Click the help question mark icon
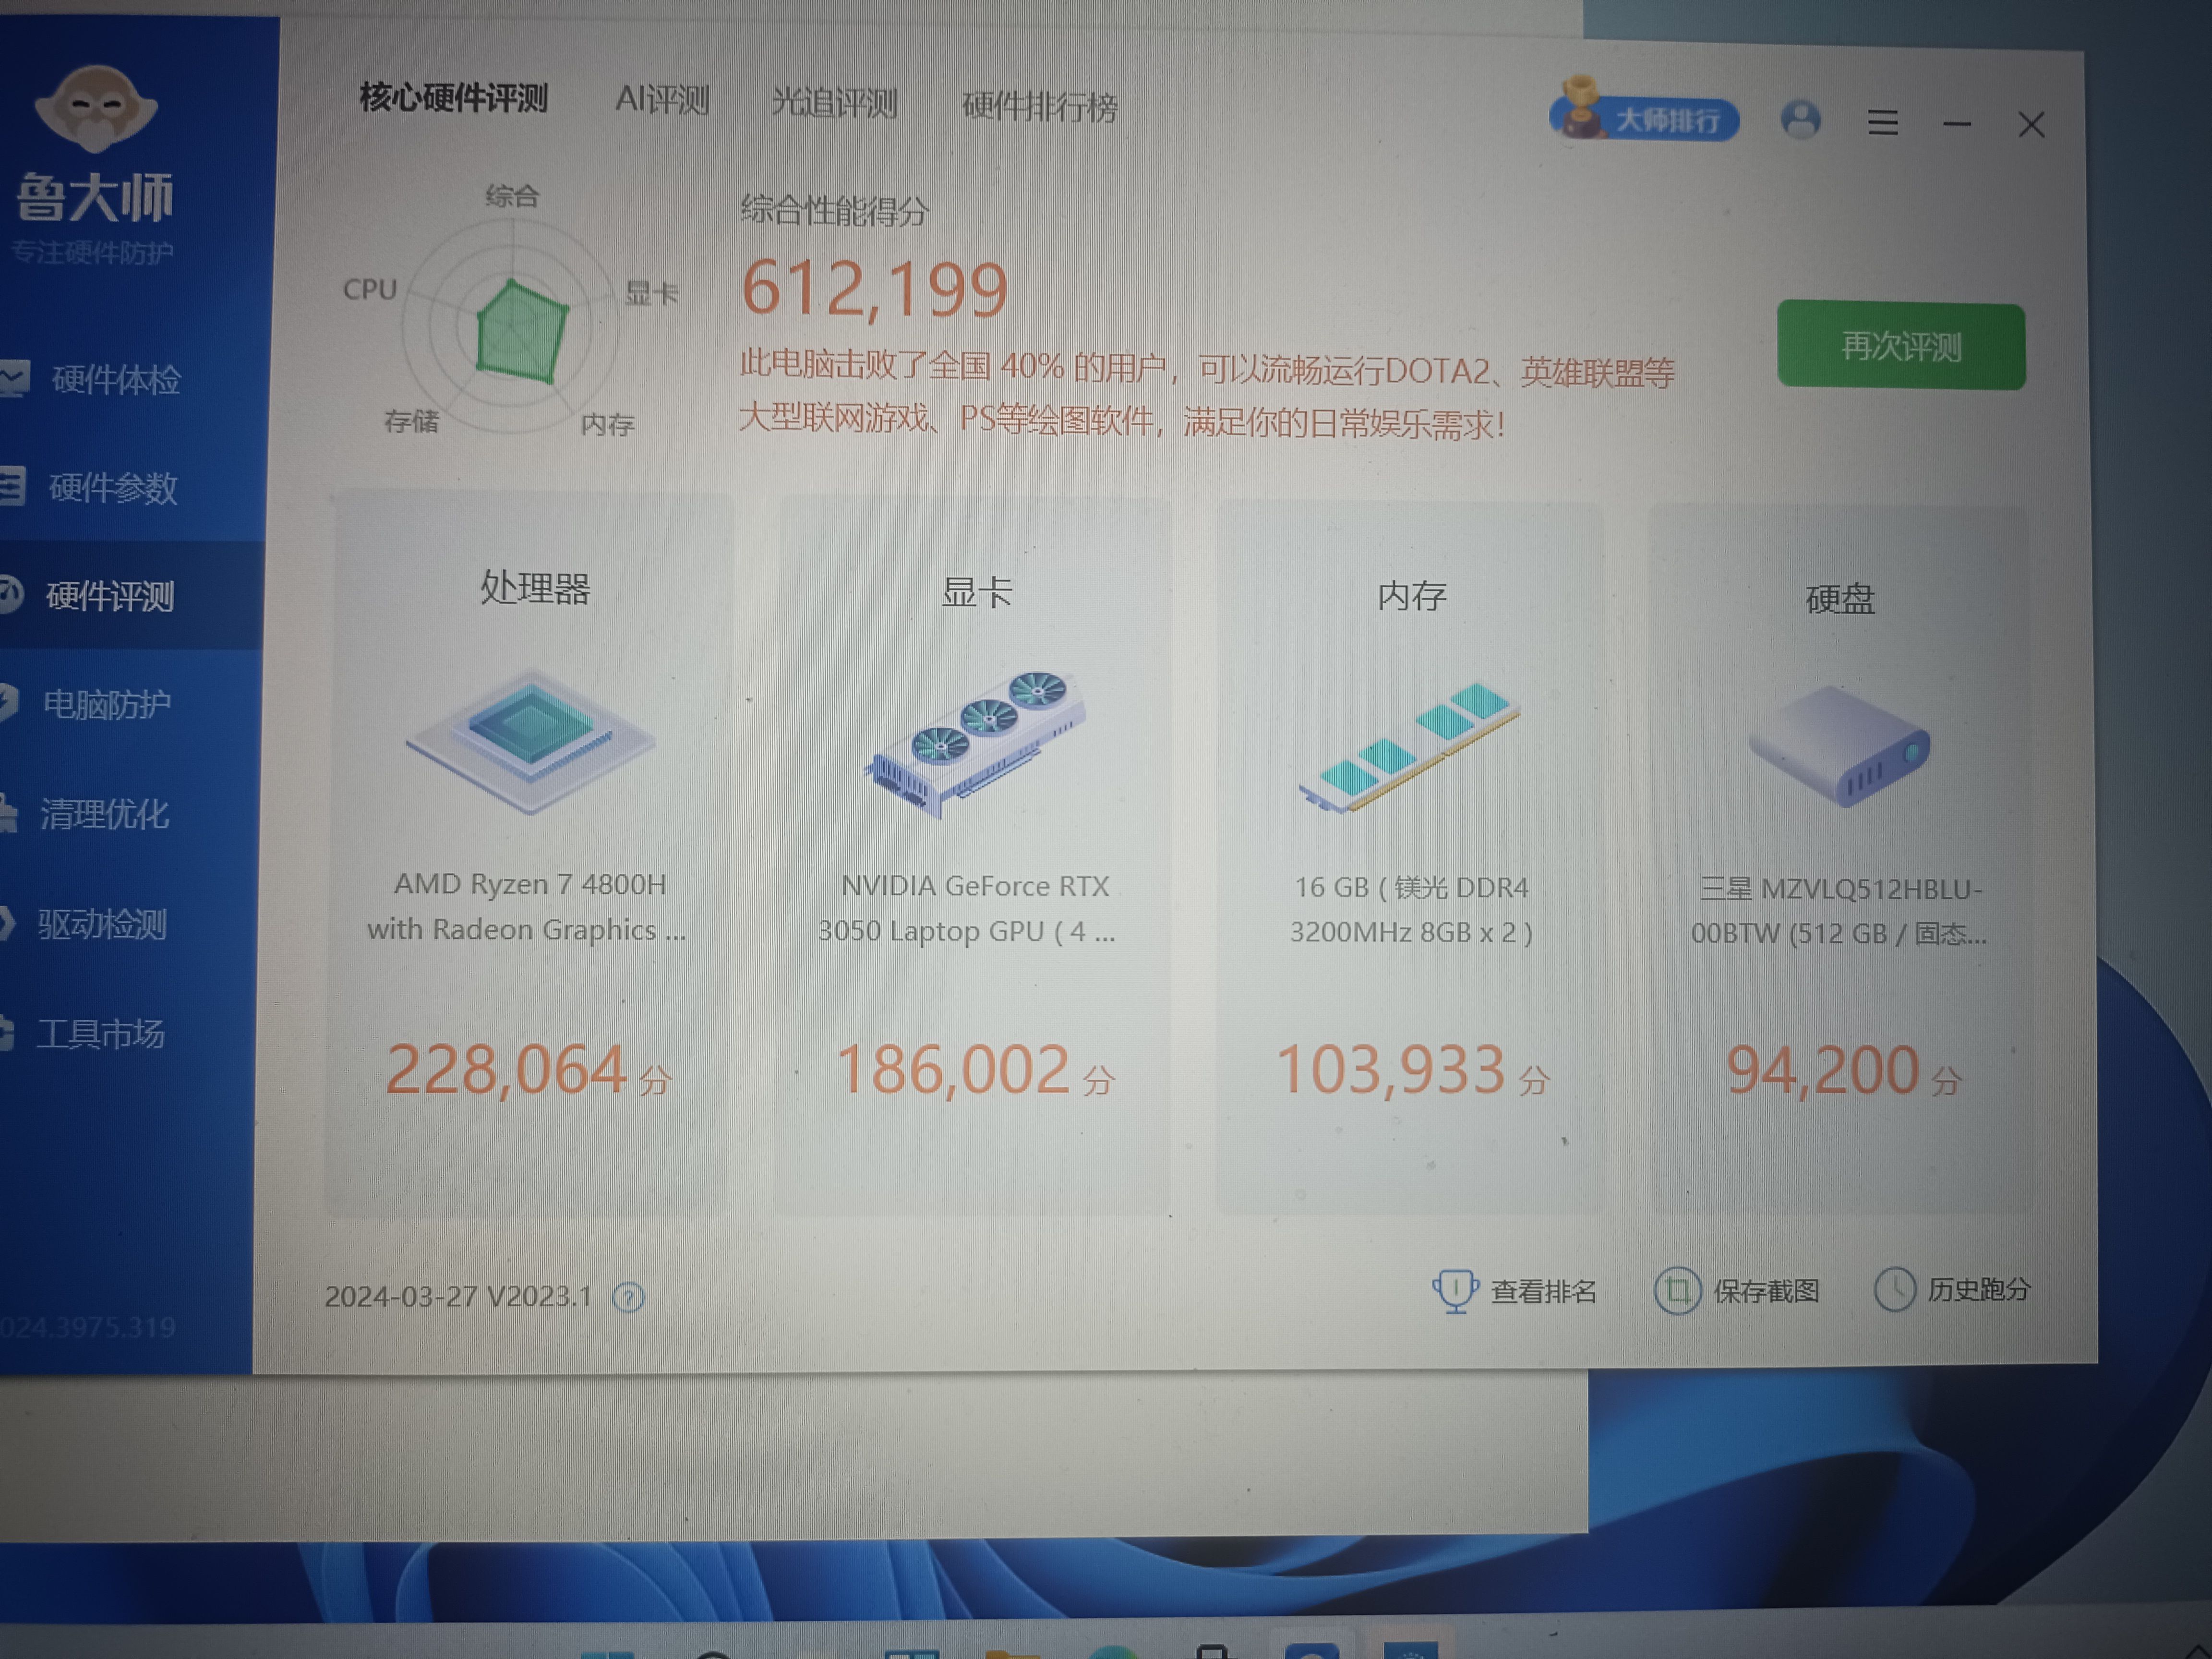Viewport: 2212px width, 1659px height. 628,1298
